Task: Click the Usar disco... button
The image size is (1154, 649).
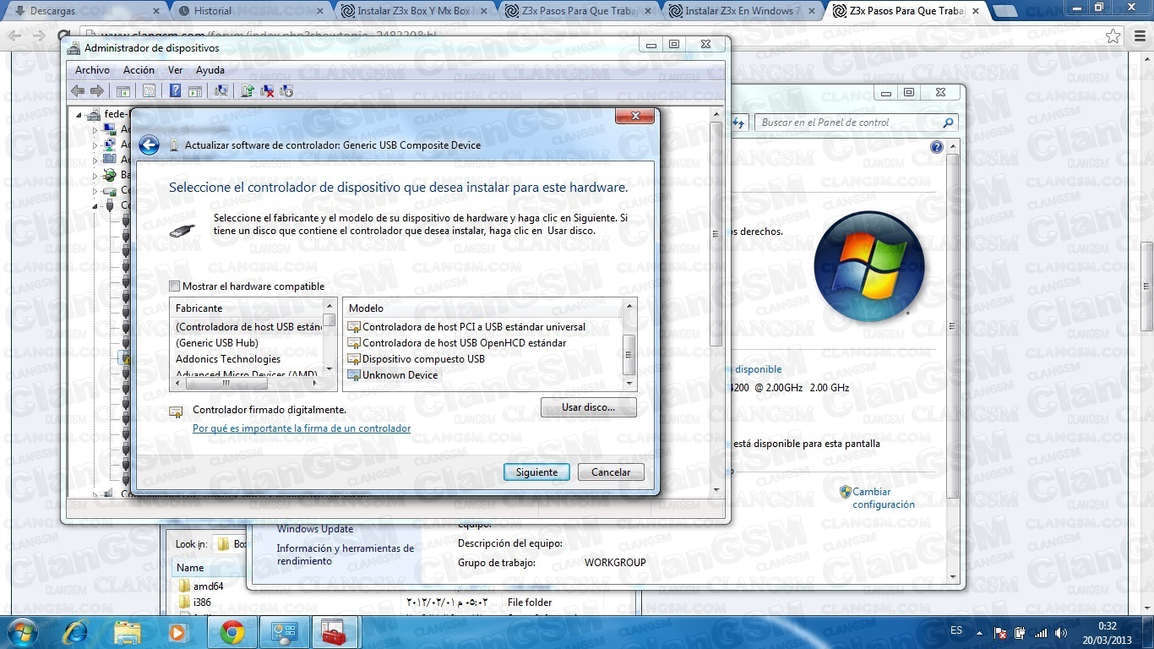Action: pos(588,407)
